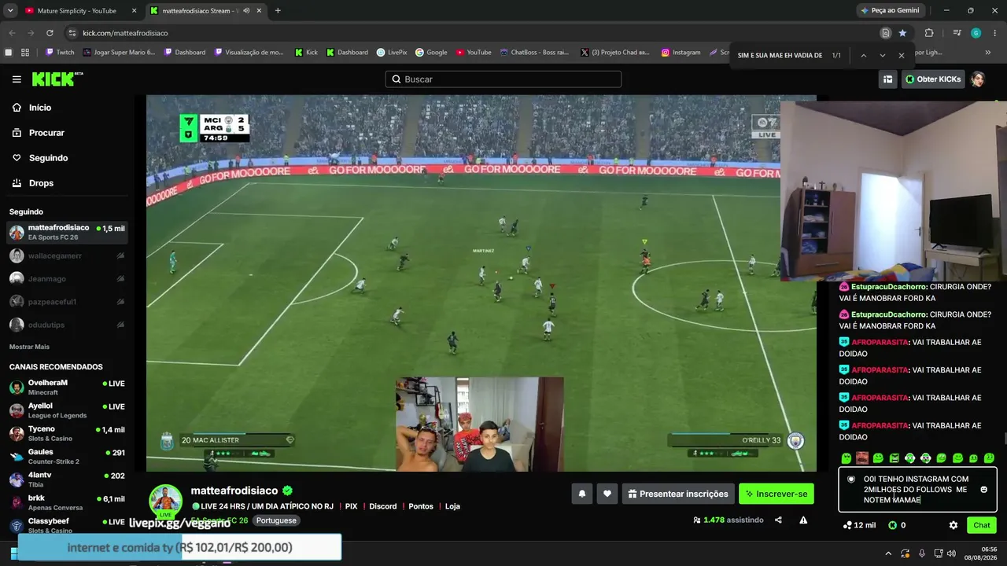Reload the page
The height and width of the screenshot is (566, 1007).
50,33
